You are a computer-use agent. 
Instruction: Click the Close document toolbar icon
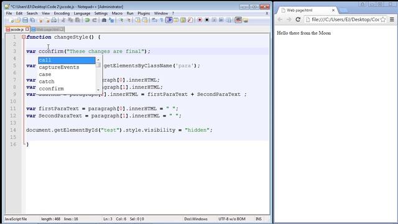pos(40,20)
